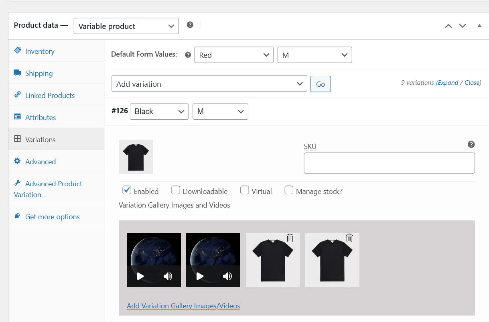Move Product data panel down arrow
This screenshot has height=322, width=489.
463,26
